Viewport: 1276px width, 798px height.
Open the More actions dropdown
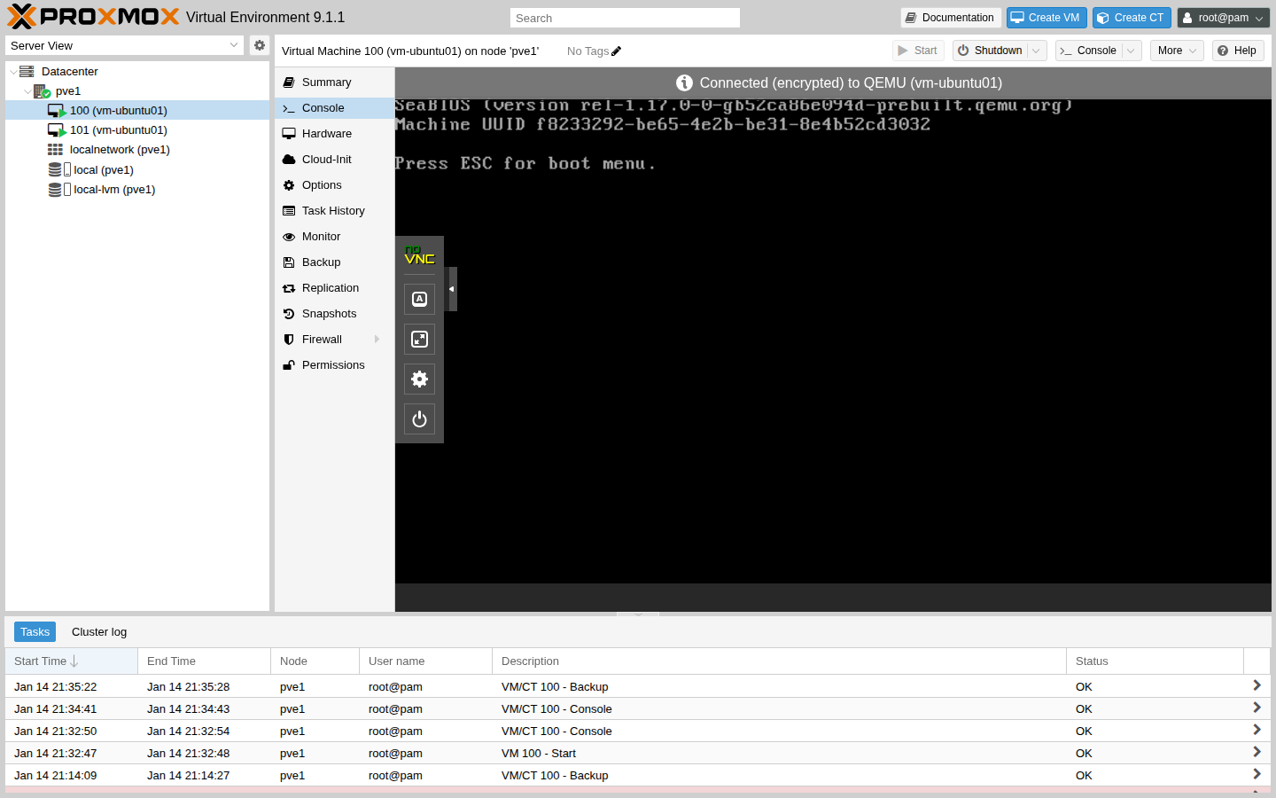click(1176, 51)
